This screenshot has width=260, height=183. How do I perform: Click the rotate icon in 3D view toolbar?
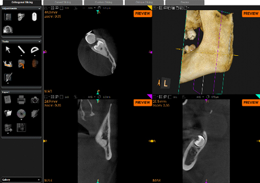click(165, 8)
